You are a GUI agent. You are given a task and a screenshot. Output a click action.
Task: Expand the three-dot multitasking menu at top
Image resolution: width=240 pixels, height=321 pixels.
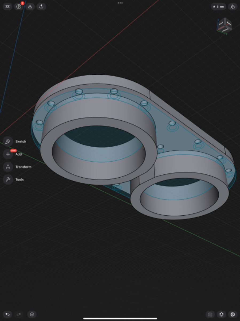click(120, 3)
